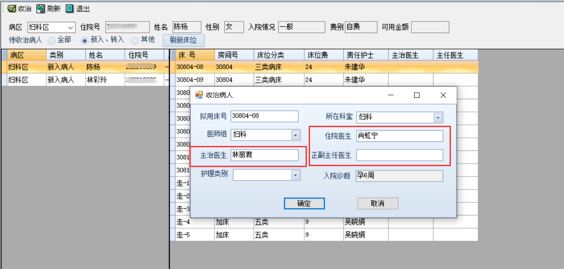Click the 住院号 field in top bar

[127, 27]
